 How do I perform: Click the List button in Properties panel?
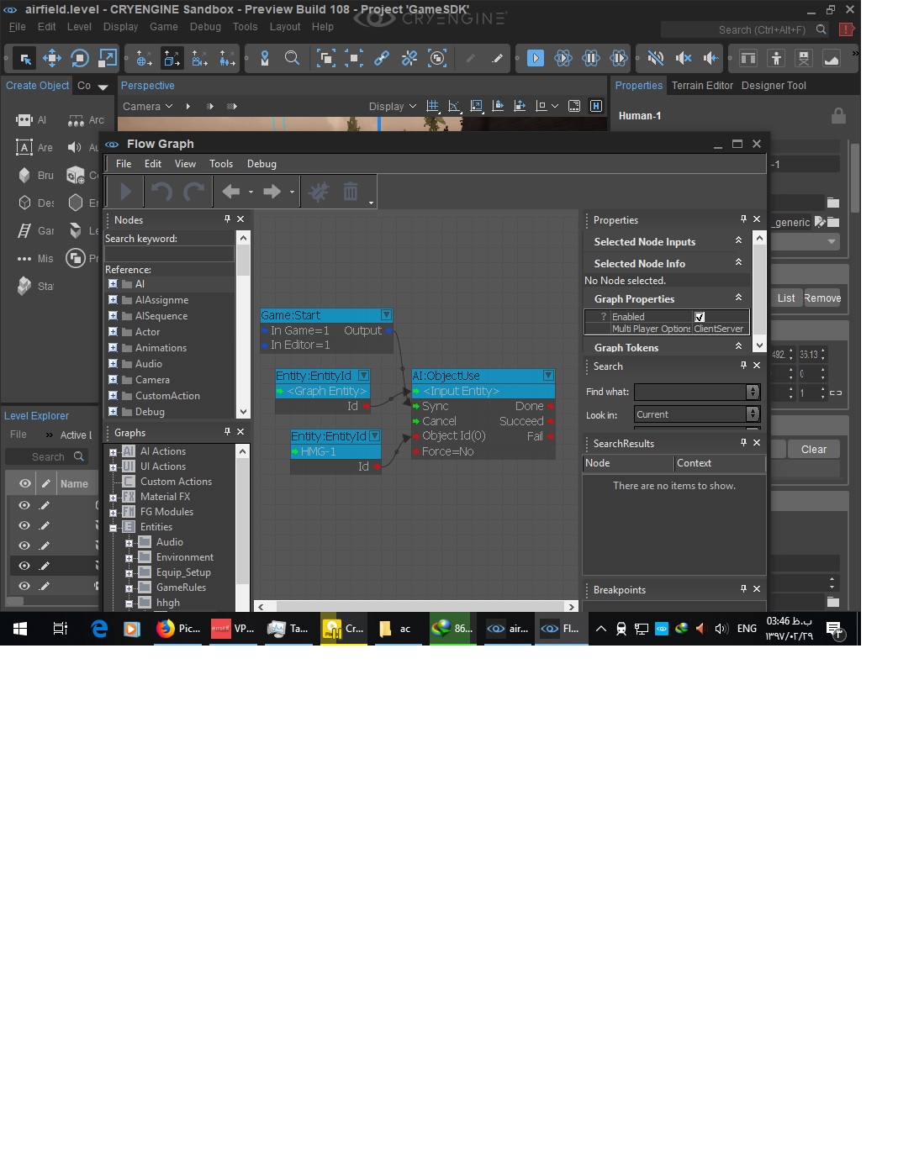(x=786, y=298)
